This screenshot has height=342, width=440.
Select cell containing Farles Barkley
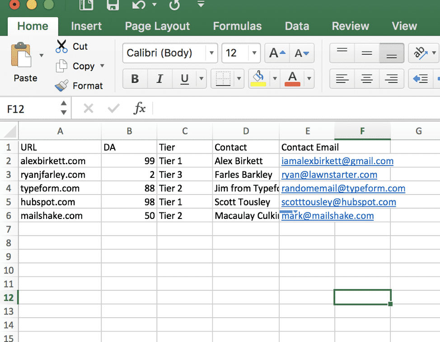coord(246,175)
